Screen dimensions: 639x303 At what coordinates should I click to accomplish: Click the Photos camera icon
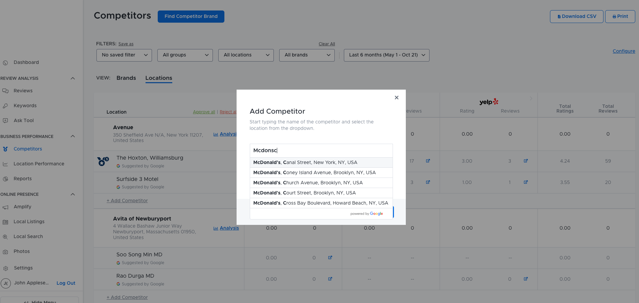(x=5, y=252)
